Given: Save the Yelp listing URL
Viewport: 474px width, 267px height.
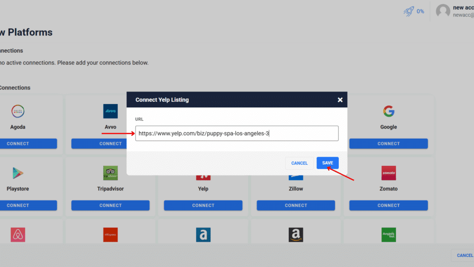Looking at the screenshot, I should pos(327,163).
